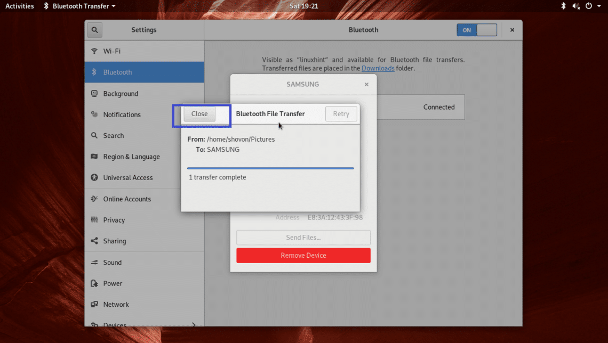The width and height of the screenshot is (608, 343).
Task: Open Sound settings panel
Action: (x=144, y=262)
